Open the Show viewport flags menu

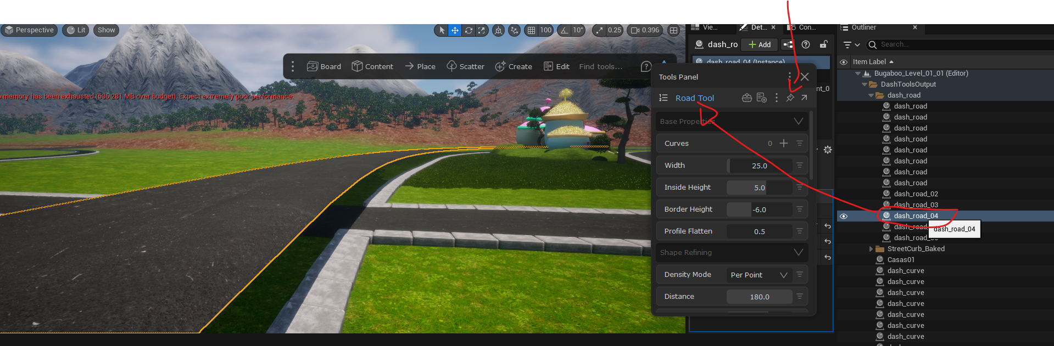pyautogui.click(x=107, y=30)
